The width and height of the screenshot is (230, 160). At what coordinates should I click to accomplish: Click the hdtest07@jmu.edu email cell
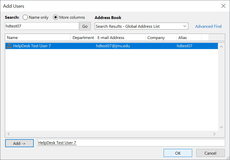click(x=113, y=46)
